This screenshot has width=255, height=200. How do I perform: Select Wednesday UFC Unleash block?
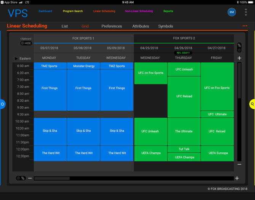tap(151, 132)
